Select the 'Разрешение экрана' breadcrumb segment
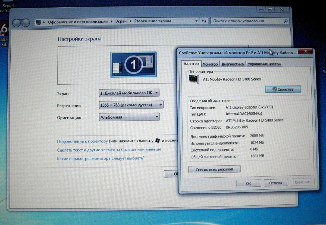 tap(153, 21)
